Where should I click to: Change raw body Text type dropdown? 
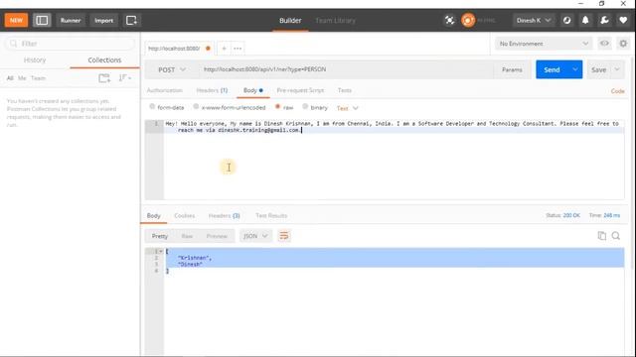347,108
